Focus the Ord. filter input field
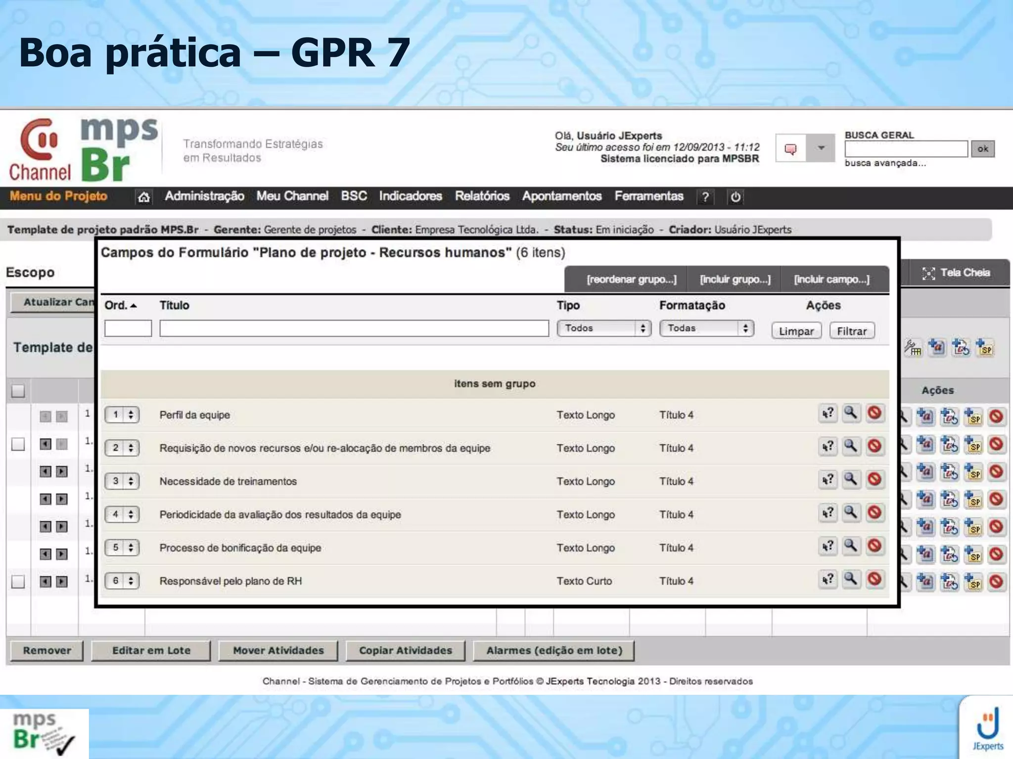Screen dimensions: 1013x759 point(128,328)
